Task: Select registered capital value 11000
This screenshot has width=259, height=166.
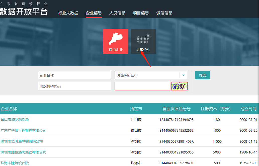Action: click(217, 141)
